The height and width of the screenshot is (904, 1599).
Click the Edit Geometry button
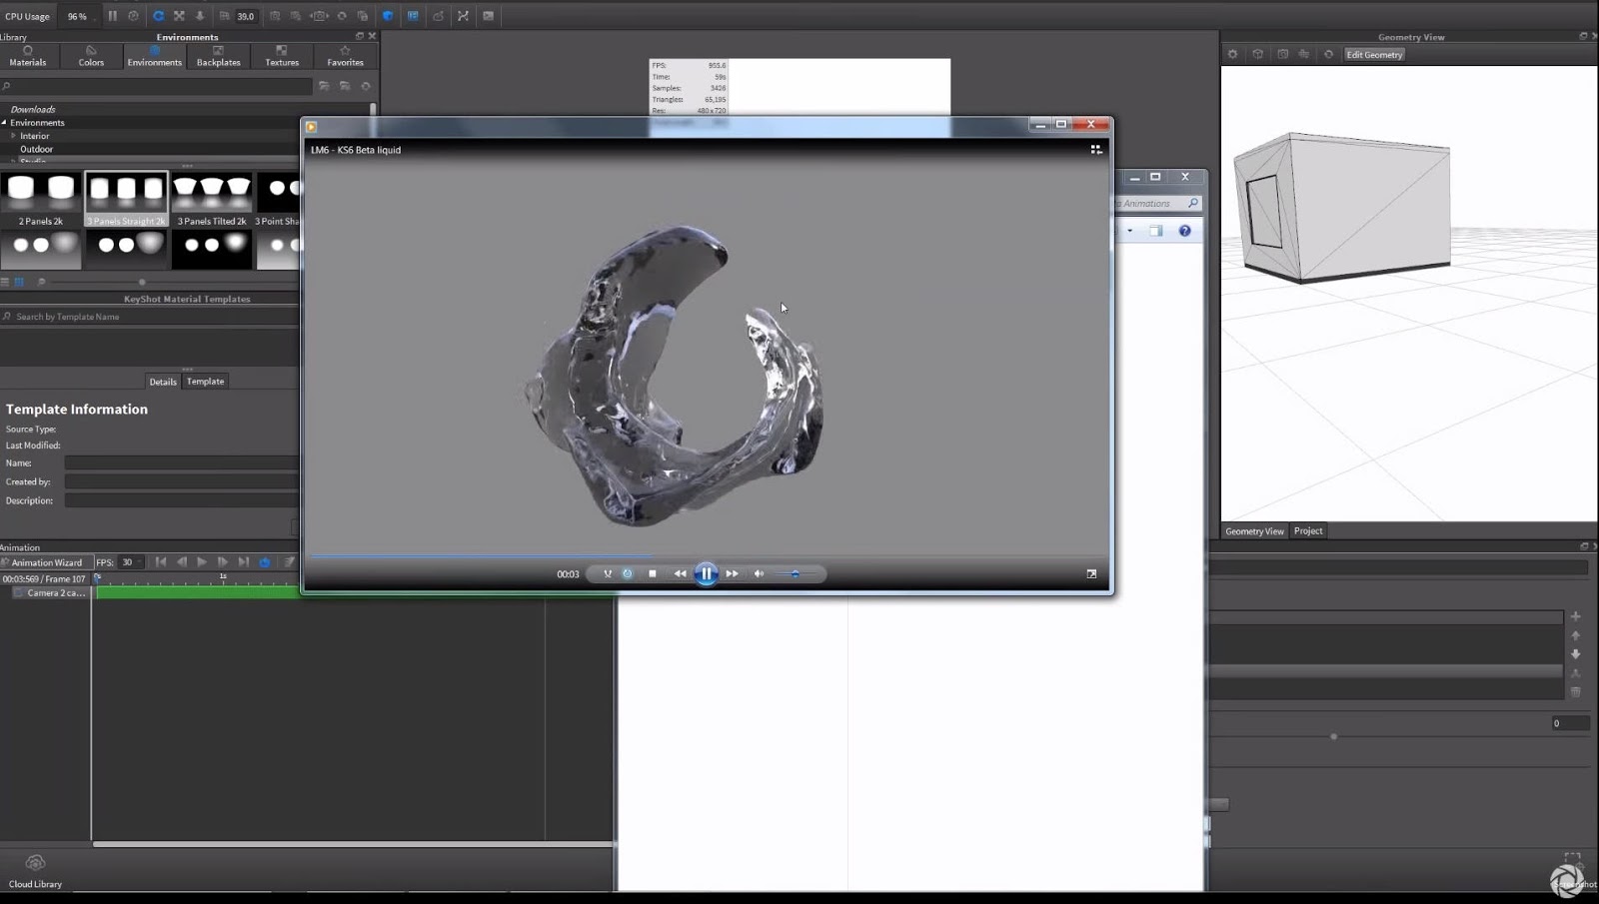click(1374, 54)
